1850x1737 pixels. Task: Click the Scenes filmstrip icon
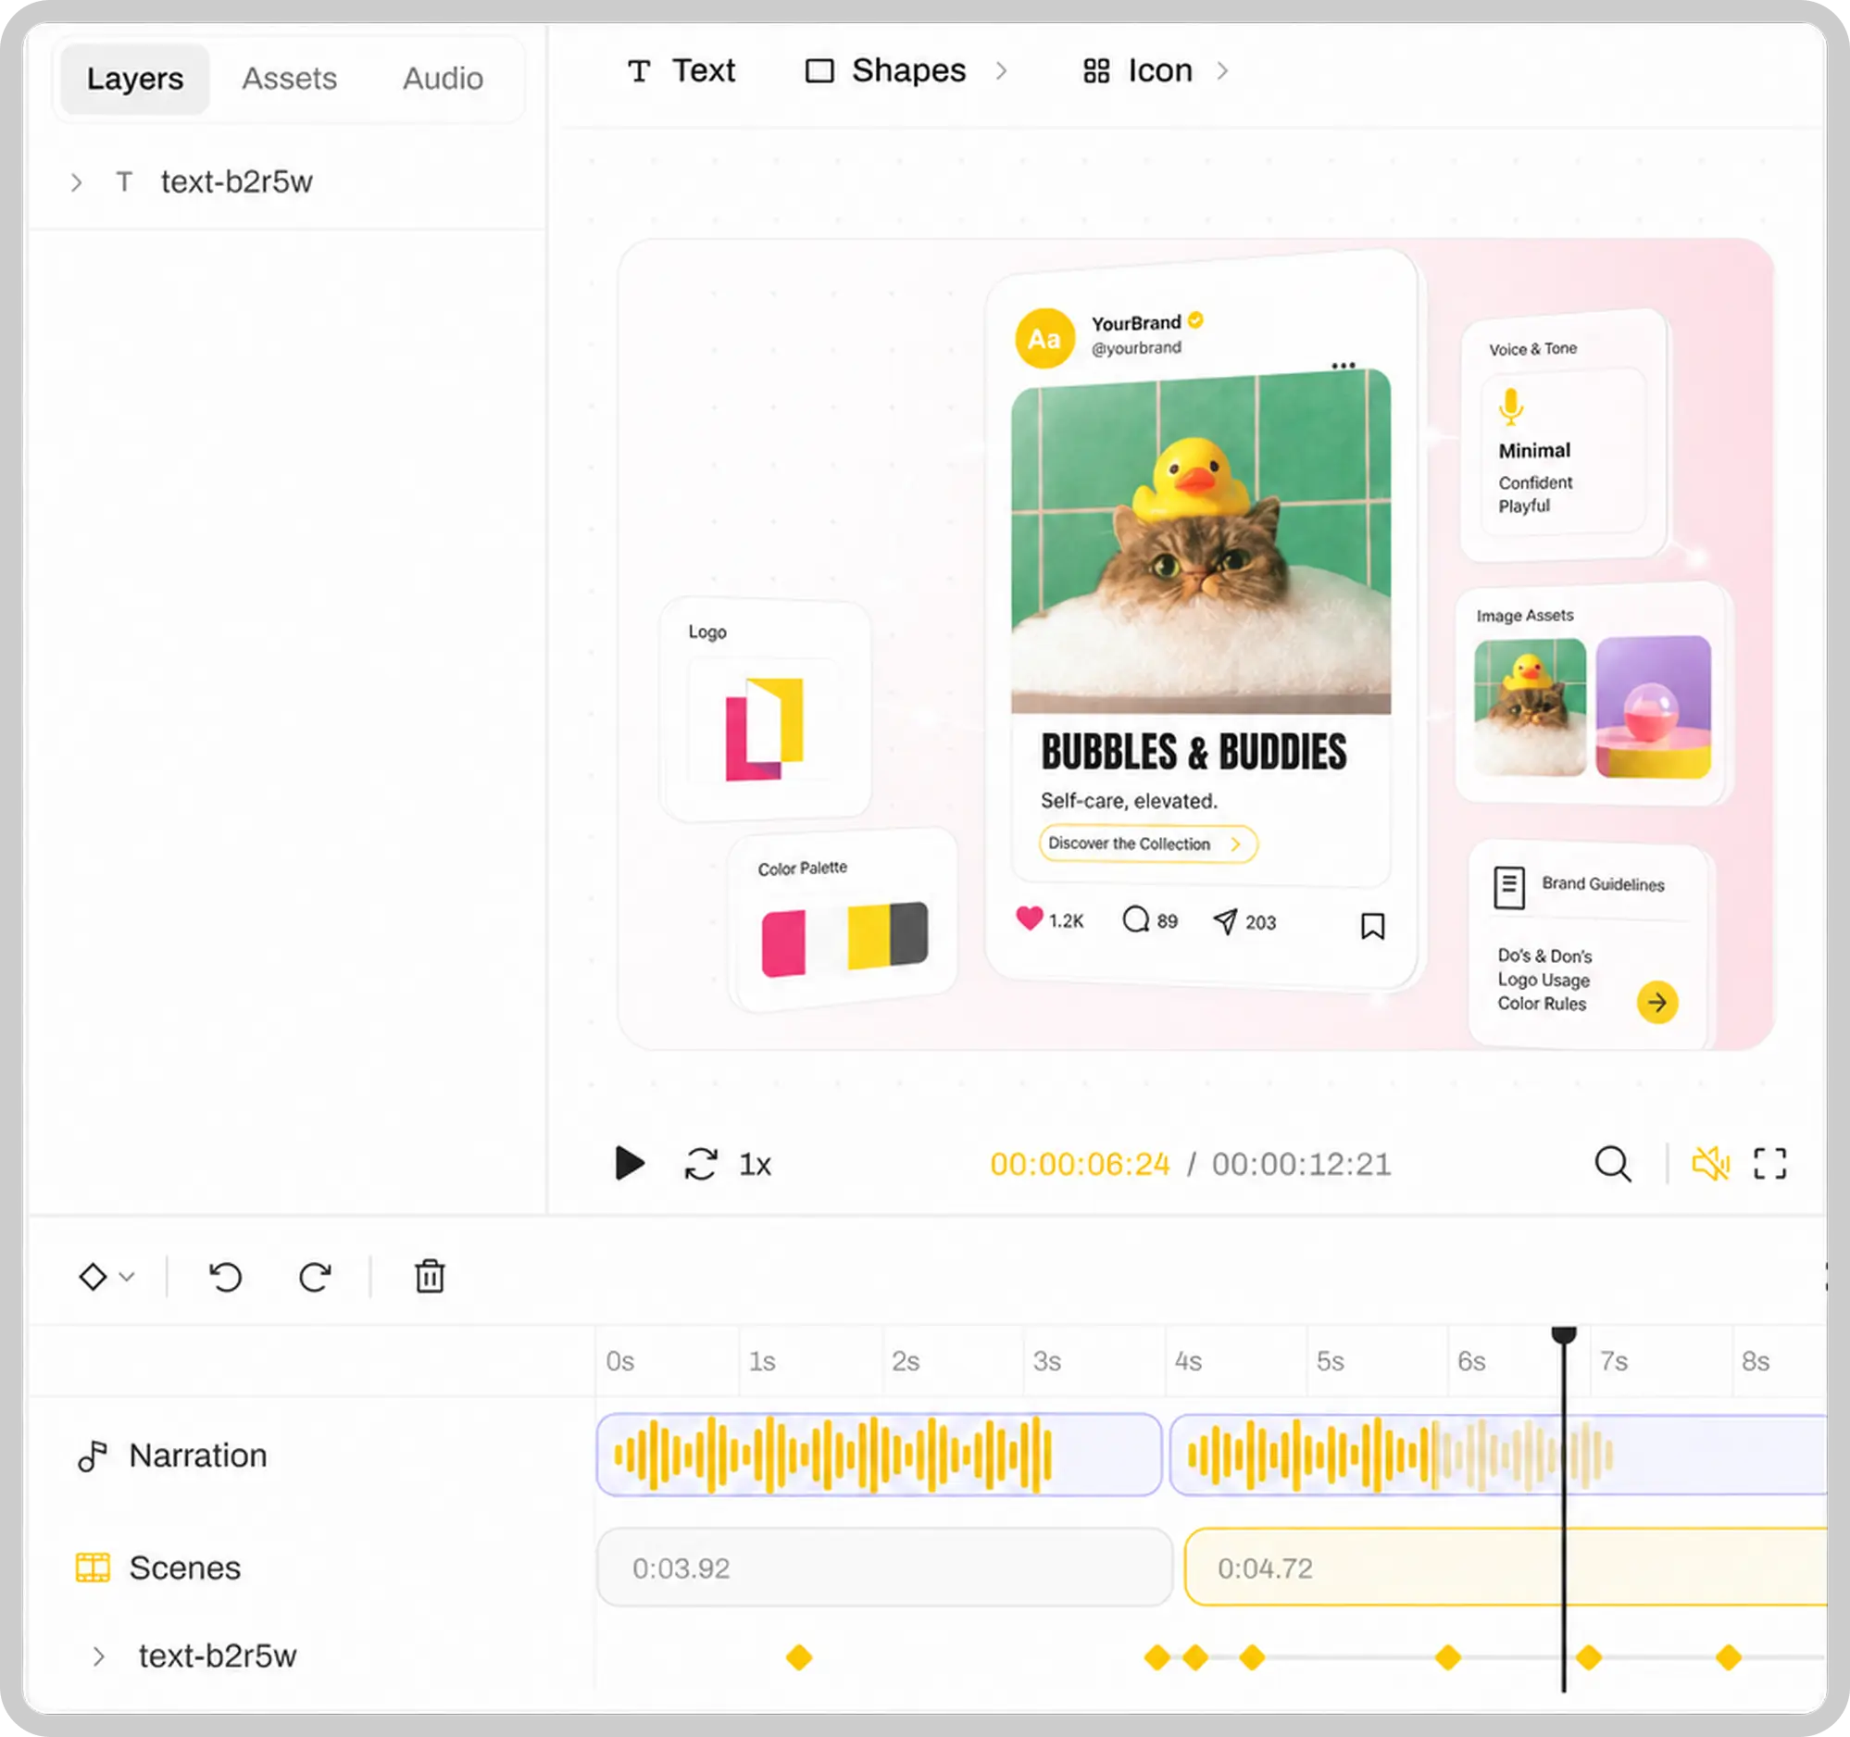coord(92,1568)
